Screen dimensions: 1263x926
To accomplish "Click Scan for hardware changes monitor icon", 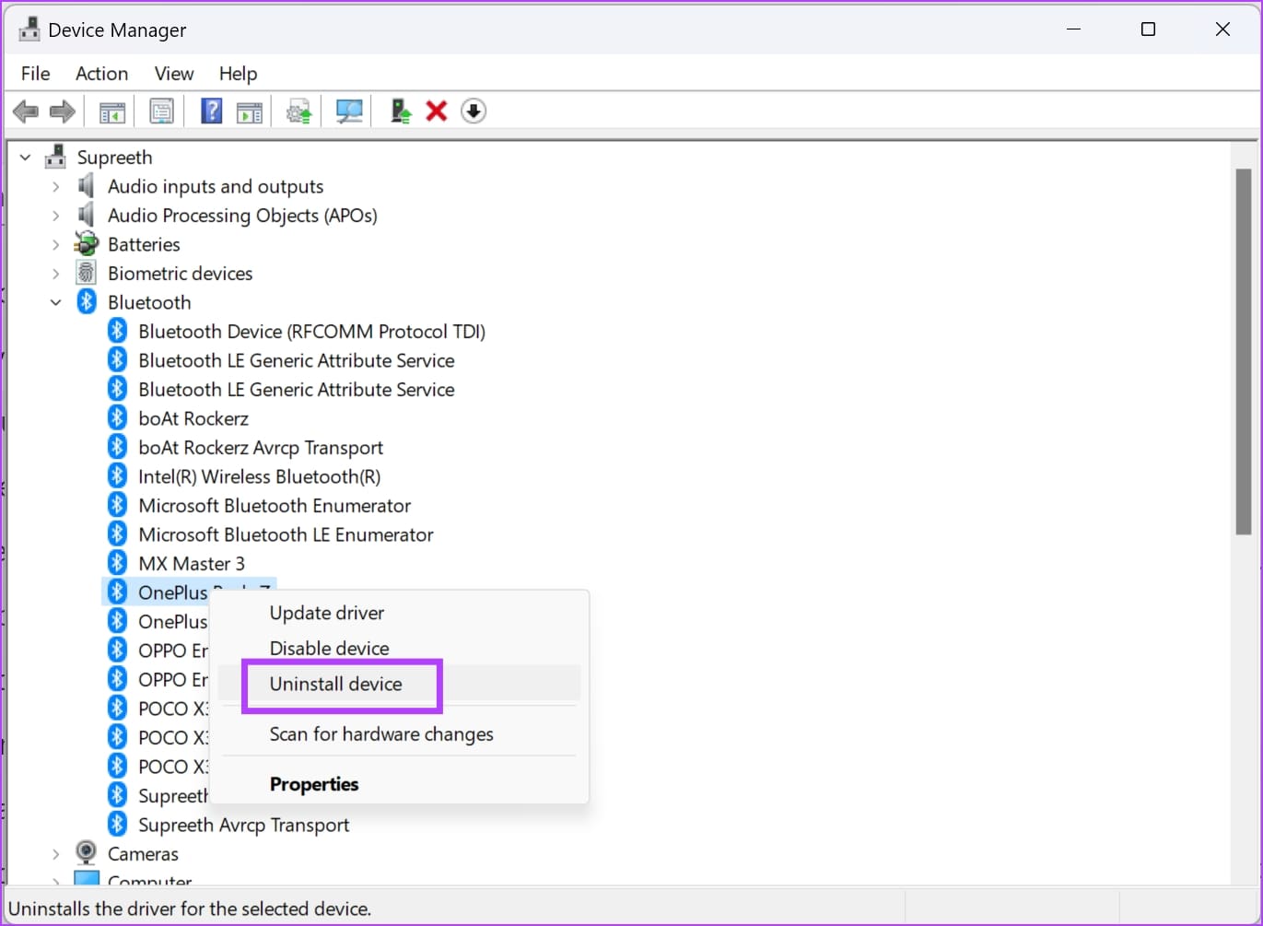I will (x=349, y=111).
